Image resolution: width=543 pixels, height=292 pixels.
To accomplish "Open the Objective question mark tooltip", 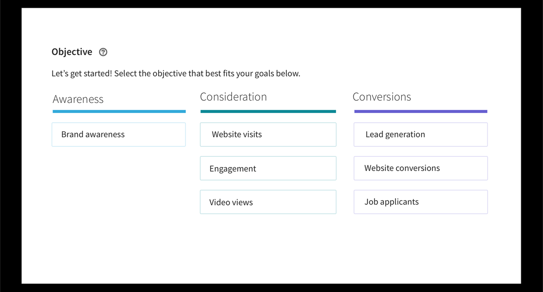I will coord(103,52).
